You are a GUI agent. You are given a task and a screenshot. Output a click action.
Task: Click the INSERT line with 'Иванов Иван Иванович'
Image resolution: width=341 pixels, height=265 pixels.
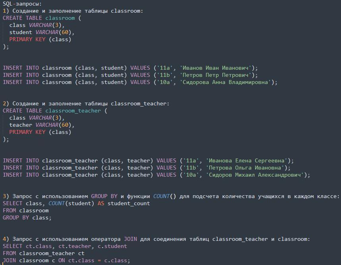tap(130, 68)
